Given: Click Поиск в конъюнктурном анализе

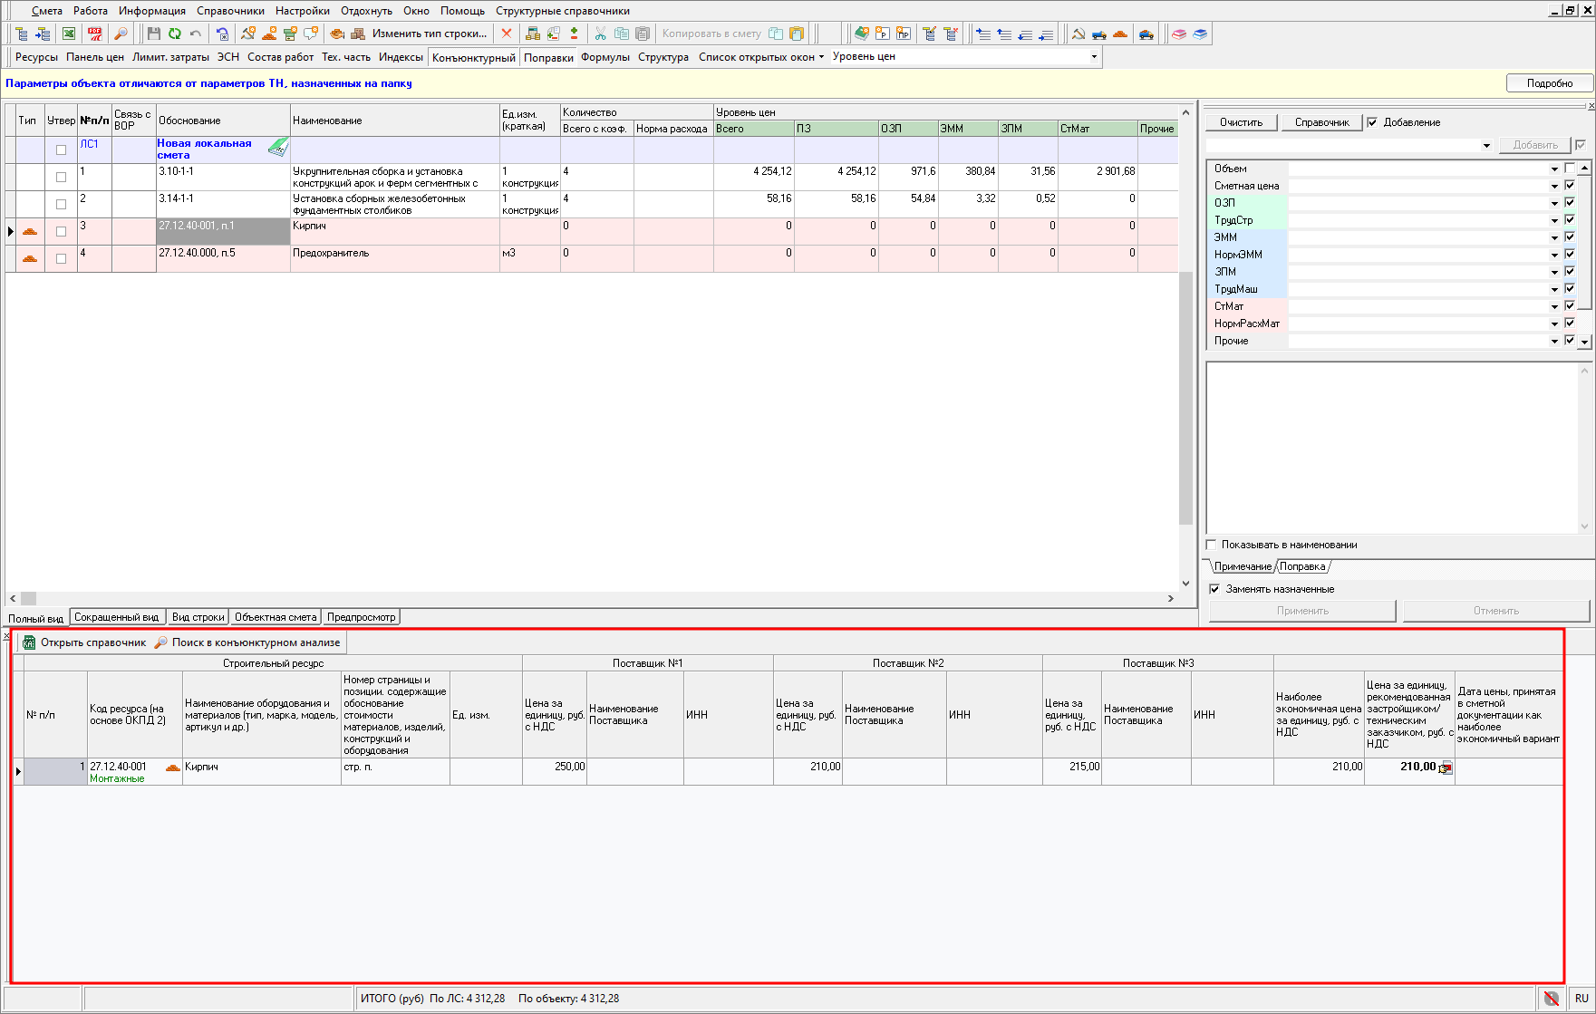Looking at the screenshot, I should coord(247,642).
